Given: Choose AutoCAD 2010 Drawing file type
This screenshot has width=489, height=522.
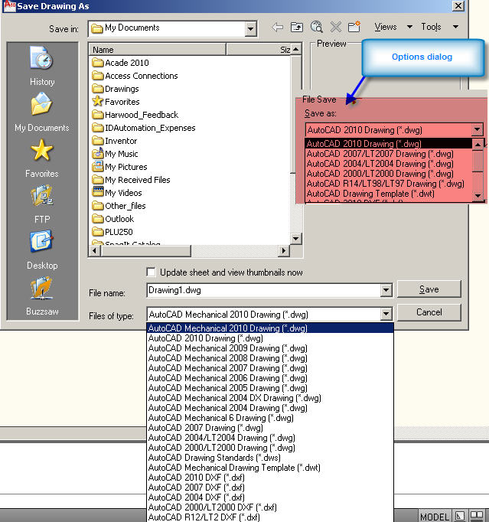Looking at the screenshot, I should coord(270,338).
